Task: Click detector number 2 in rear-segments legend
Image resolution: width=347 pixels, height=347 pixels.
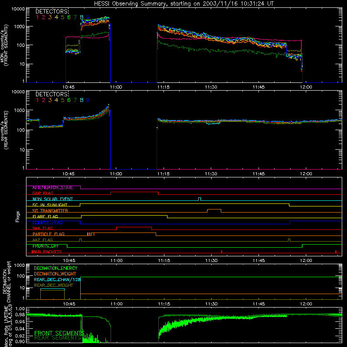Action: (44, 100)
